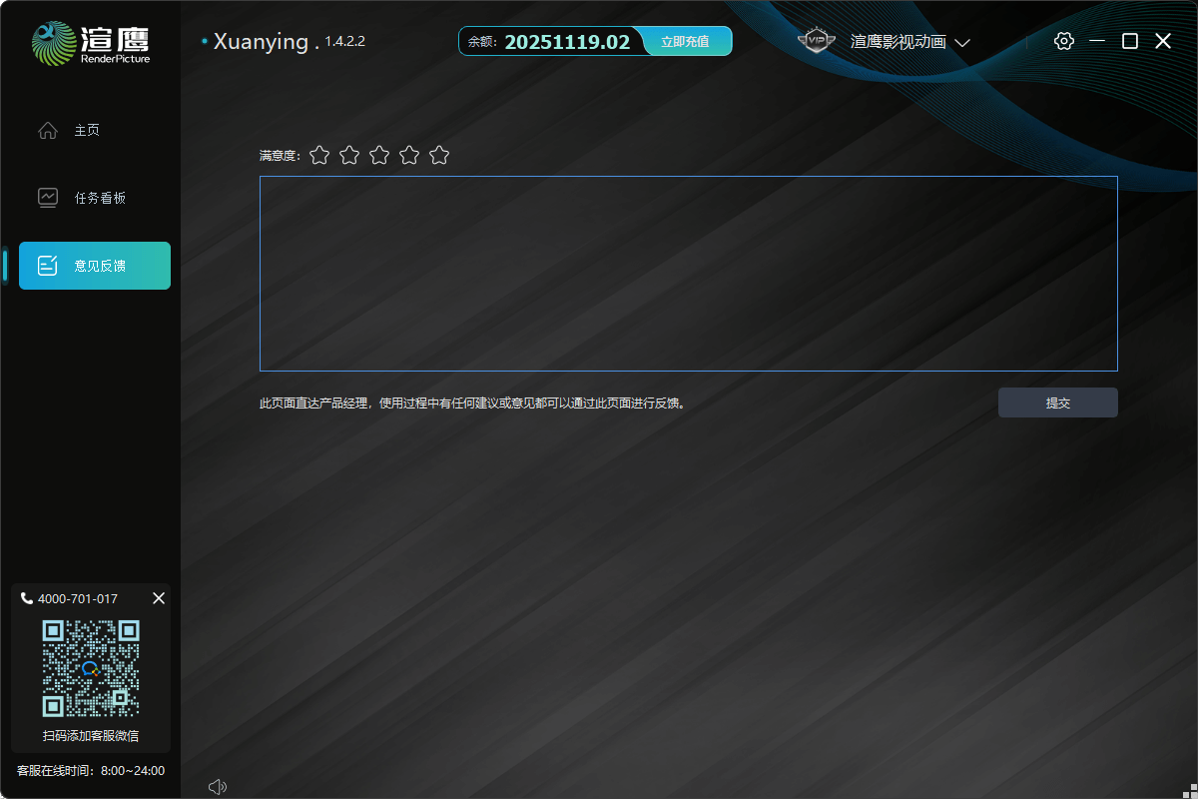The width and height of the screenshot is (1198, 799).
Task: Click the feedback edit icon in sidebar
Action: click(48, 266)
